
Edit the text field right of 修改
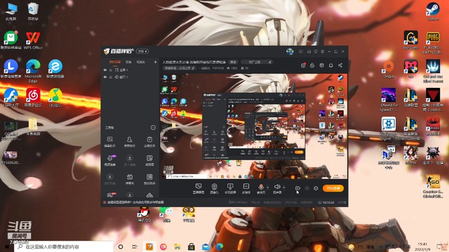pos(256,62)
